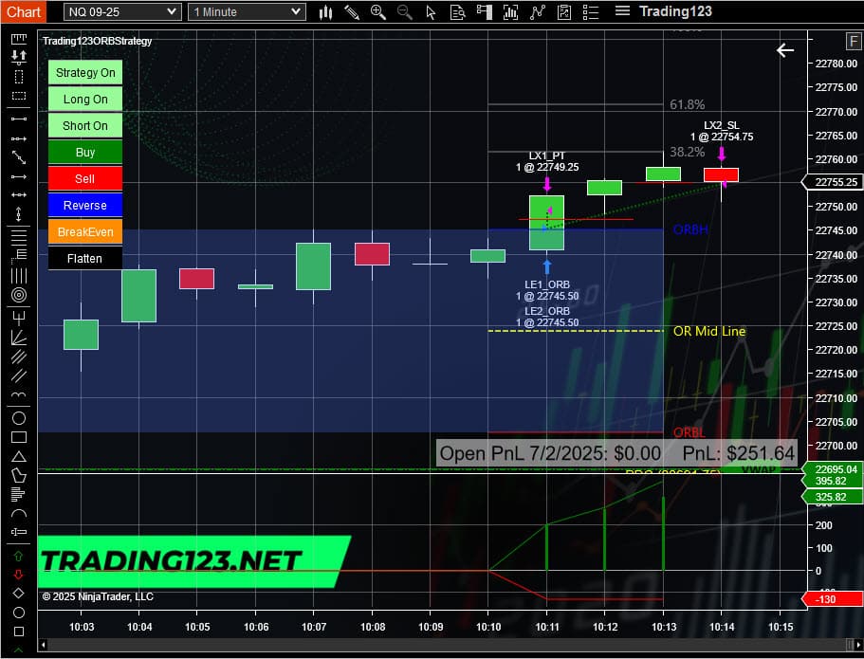
Task: Select the Fibonacci circle tool
Action: tap(19, 295)
